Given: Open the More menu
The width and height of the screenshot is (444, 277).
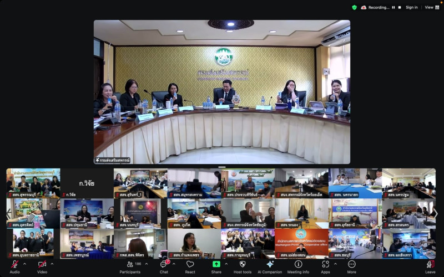Looking at the screenshot, I should (351, 266).
